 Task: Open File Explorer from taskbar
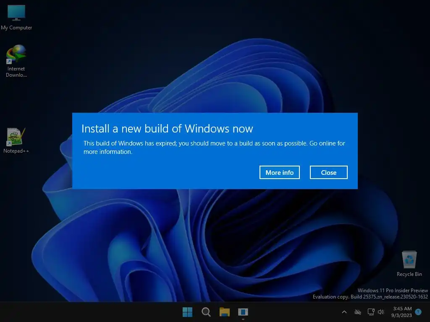(225, 312)
